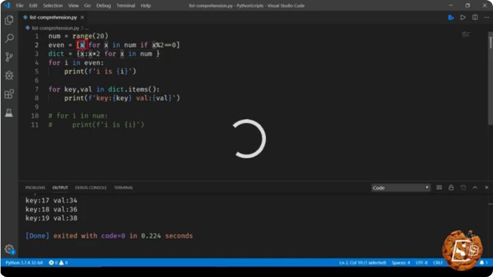Toggle output scroll lock padlock

tap(451, 188)
